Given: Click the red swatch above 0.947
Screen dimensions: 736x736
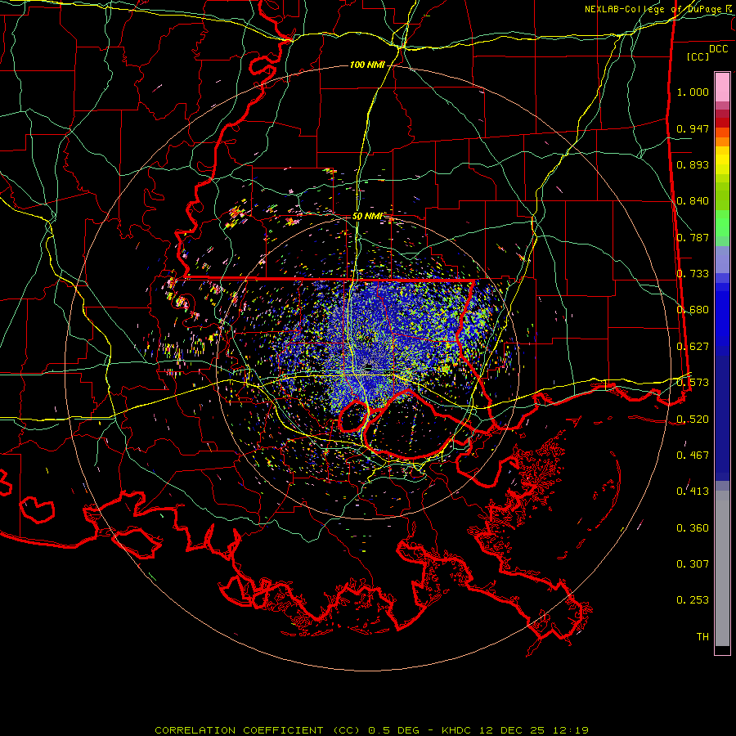Looking at the screenshot, I should coord(722,123).
